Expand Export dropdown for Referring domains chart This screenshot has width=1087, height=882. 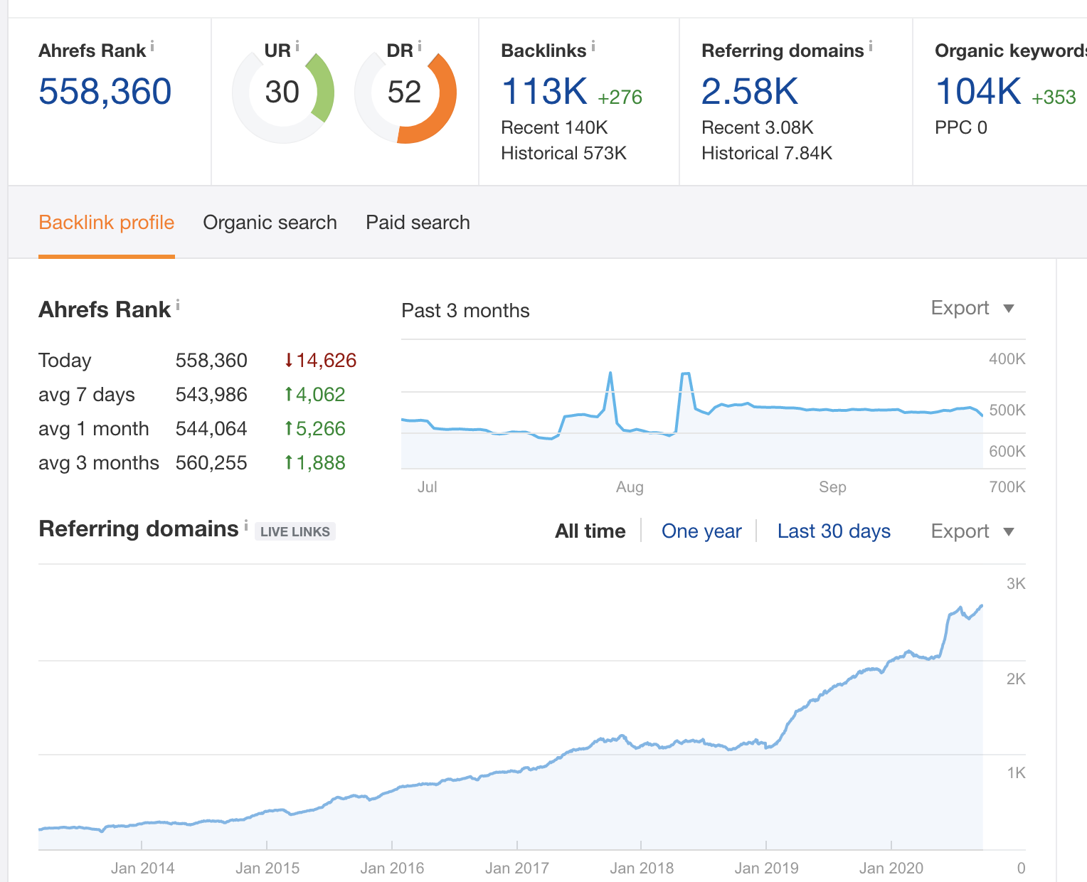tap(972, 531)
